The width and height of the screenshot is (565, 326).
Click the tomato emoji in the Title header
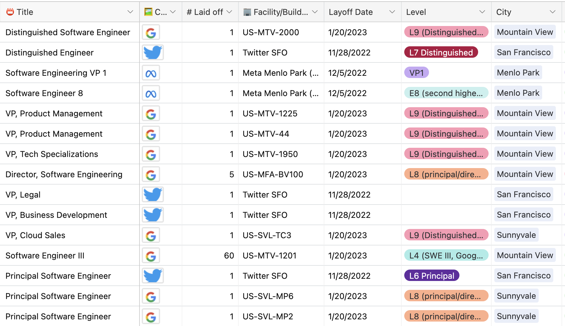(x=9, y=12)
